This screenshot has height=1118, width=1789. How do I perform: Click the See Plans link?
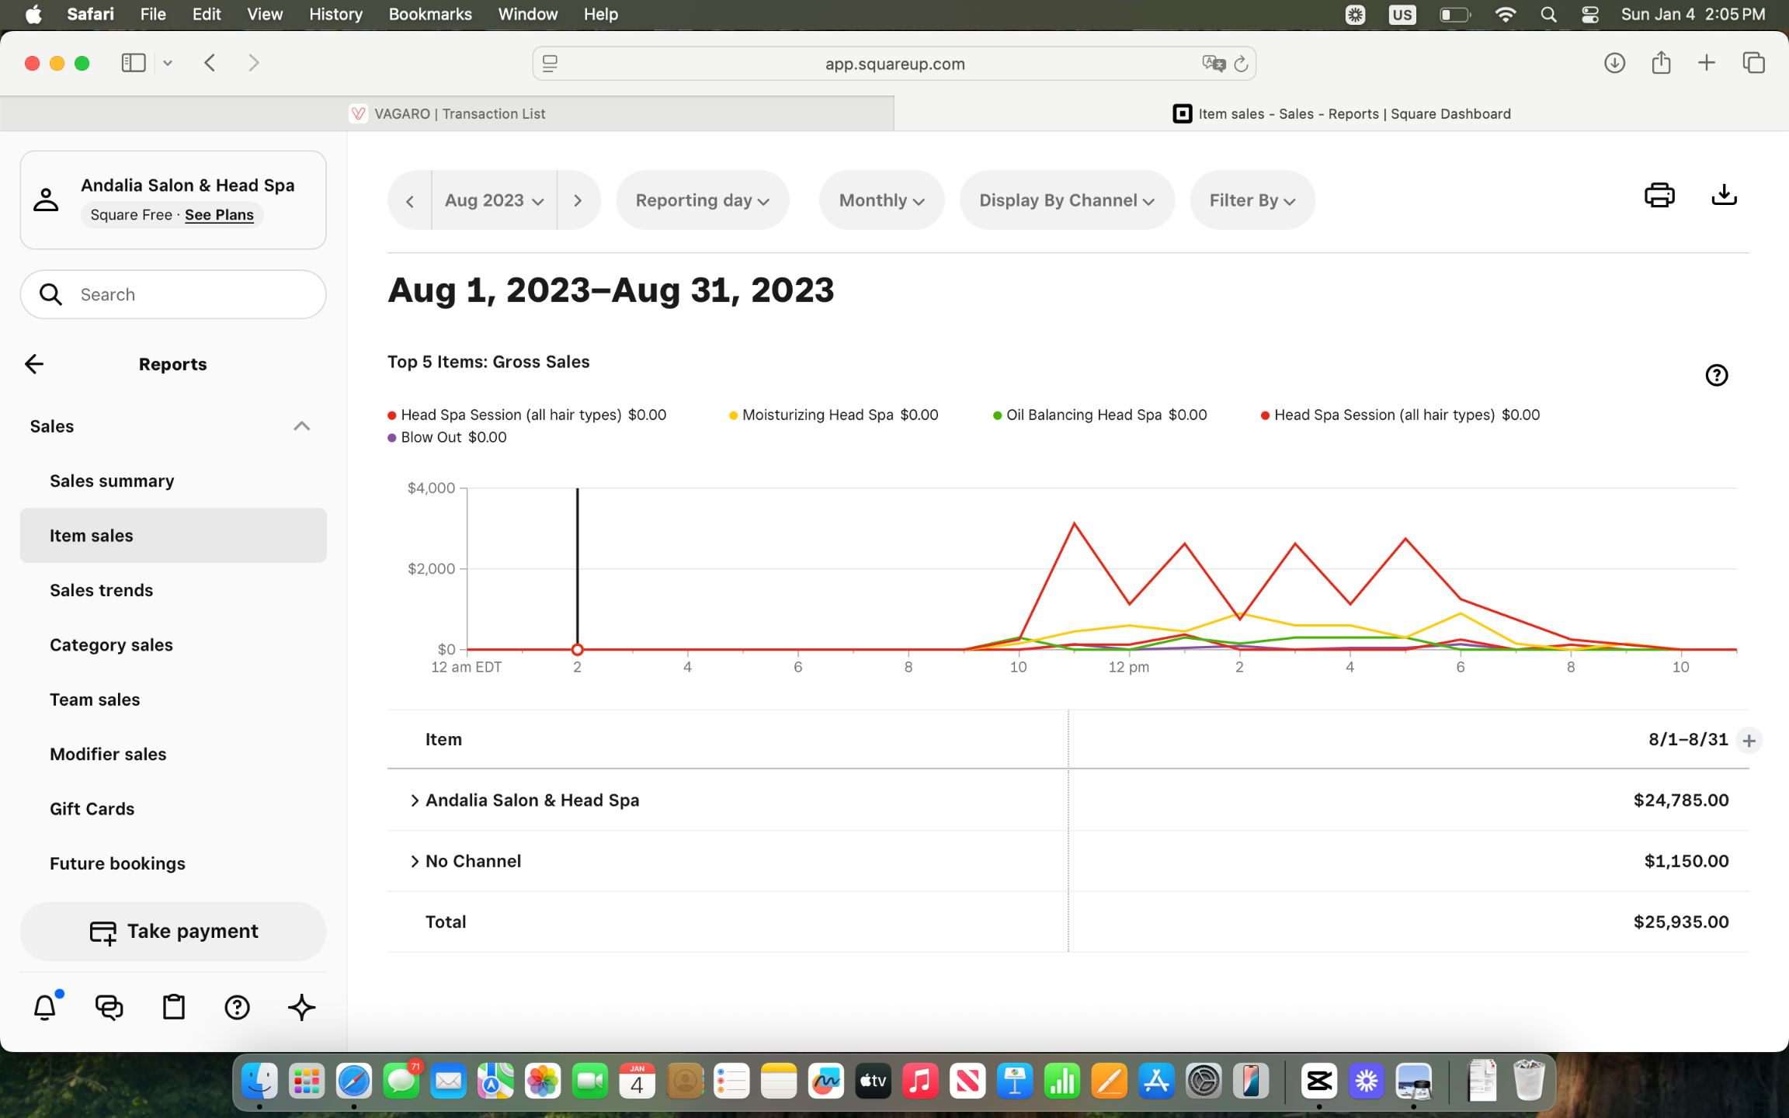pyautogui.click(x=219, y=215)
